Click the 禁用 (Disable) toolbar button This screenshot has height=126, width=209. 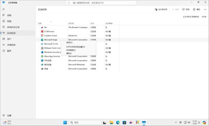click(186, 9)
